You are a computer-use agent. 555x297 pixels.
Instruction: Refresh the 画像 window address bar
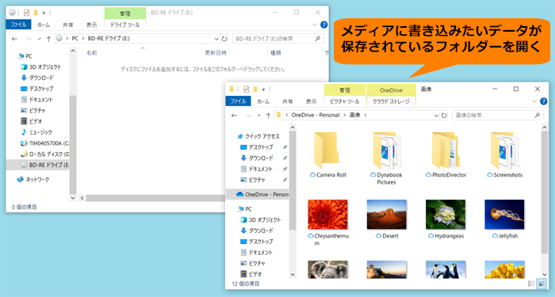(x=444, y=116)
